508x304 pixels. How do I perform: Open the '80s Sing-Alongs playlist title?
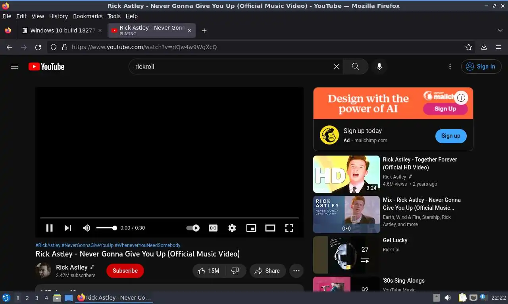pos(404,281)
